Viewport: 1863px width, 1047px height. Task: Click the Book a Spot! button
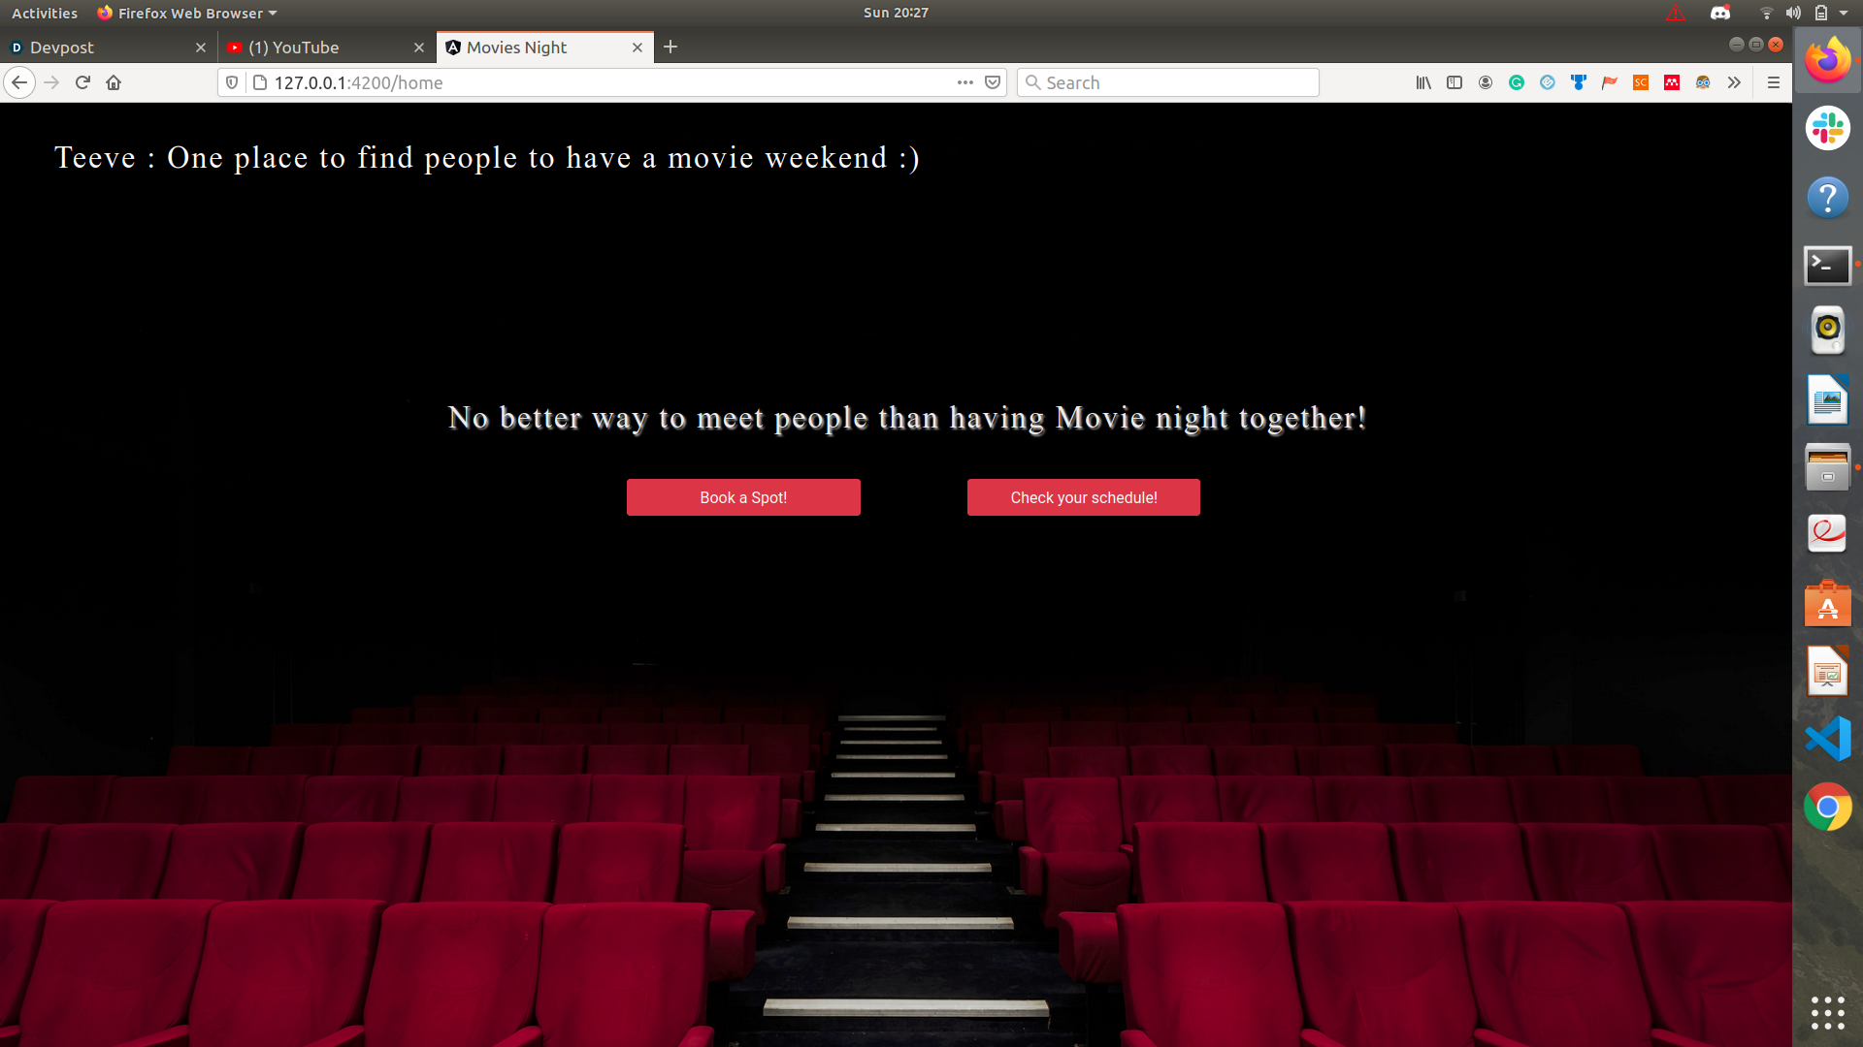click(743, 497)
